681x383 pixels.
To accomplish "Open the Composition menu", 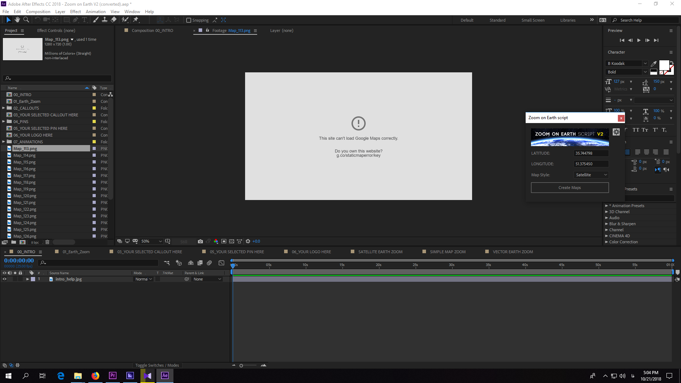I will [38, 11].
